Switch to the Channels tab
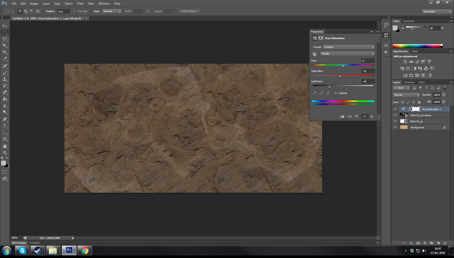The height and width of the screenshot is (258, 454). [409, 82]
